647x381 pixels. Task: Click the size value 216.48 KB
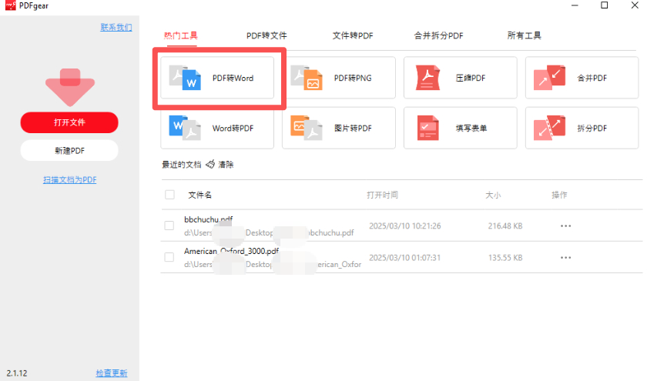click(x=505, y=226)
